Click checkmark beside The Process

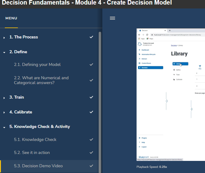[x=91, y=37]
